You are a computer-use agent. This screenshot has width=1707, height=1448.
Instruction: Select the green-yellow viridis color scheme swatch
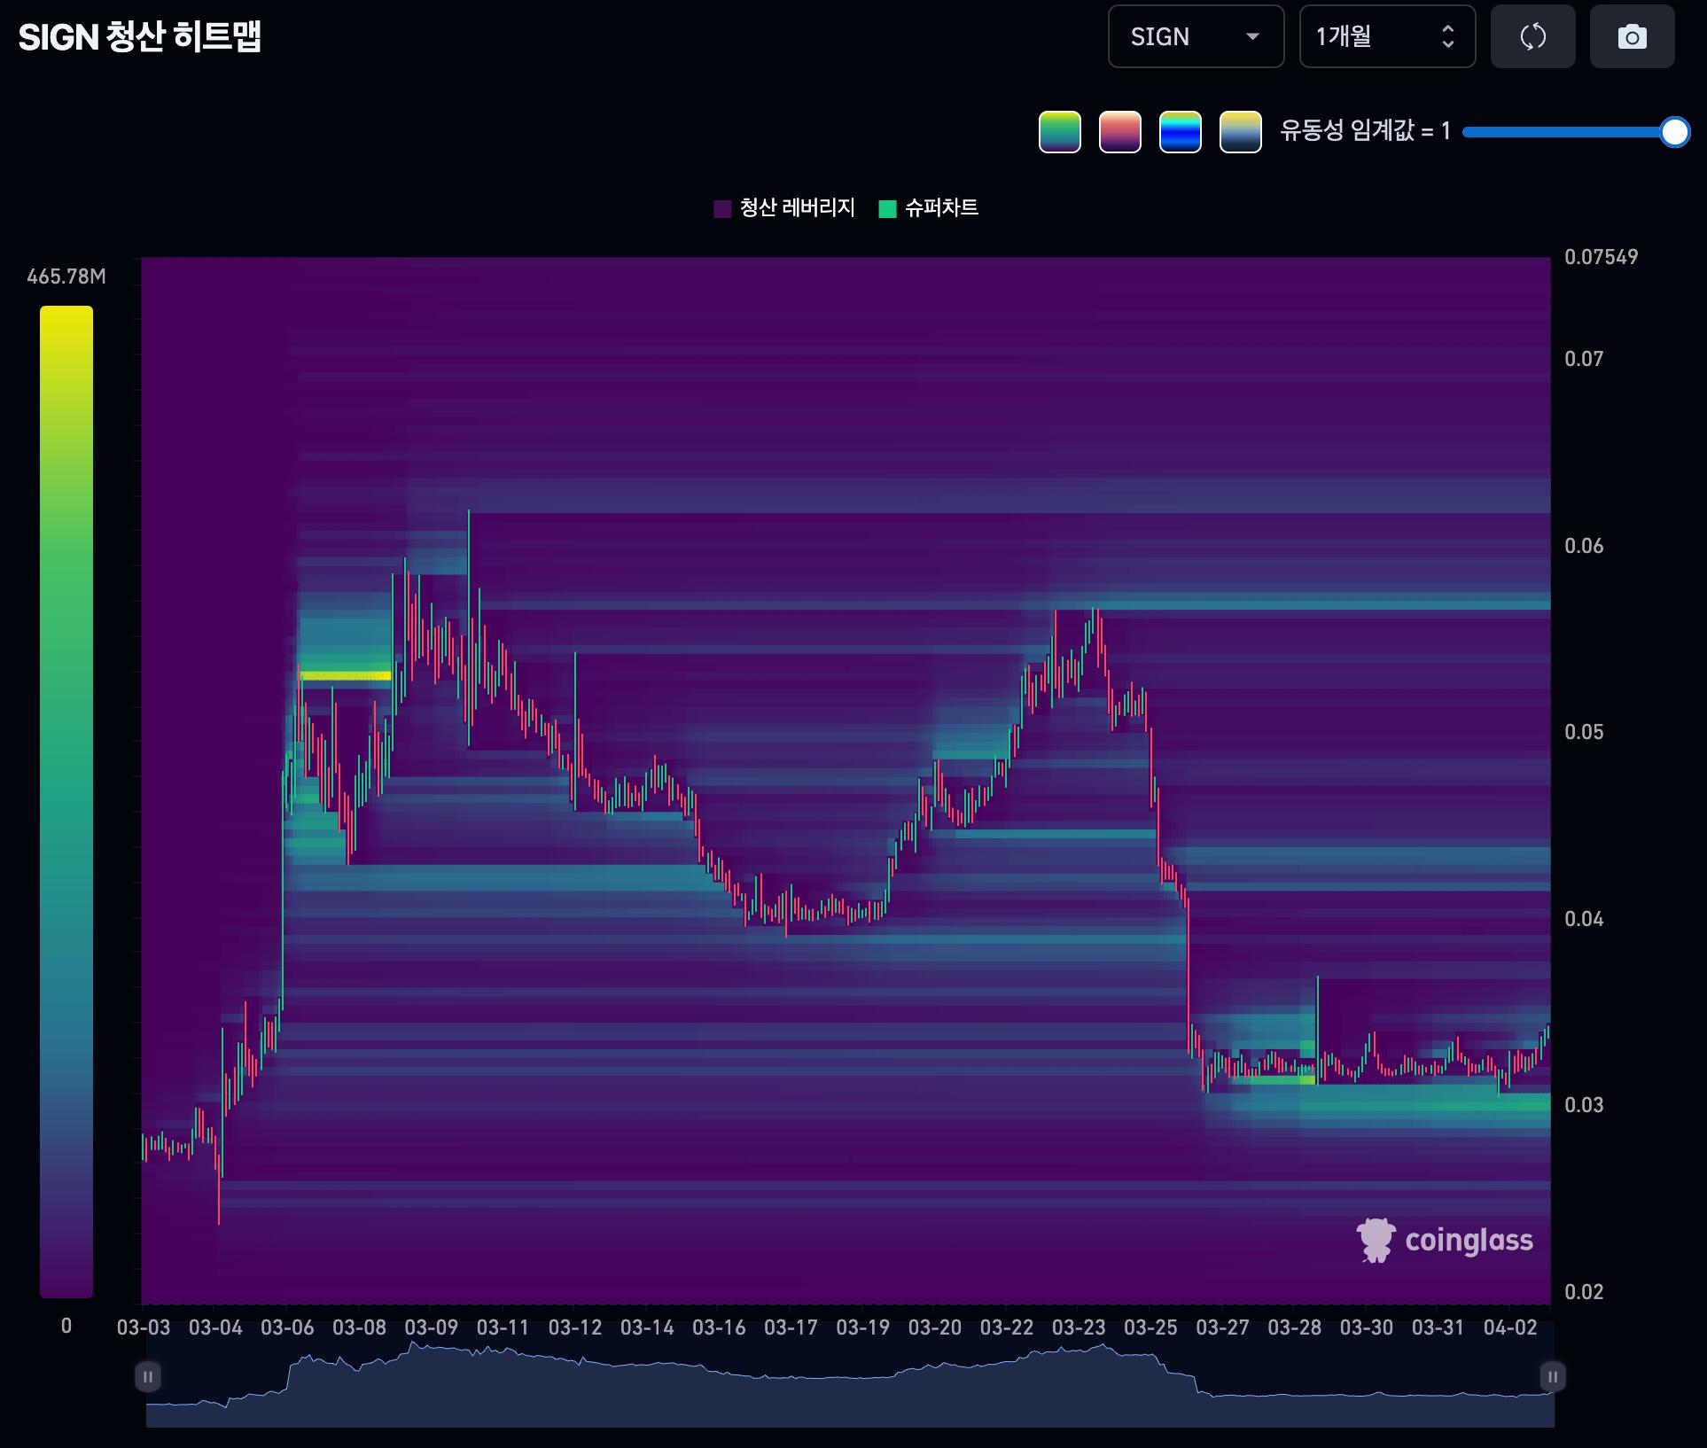tap(1059, 132)
